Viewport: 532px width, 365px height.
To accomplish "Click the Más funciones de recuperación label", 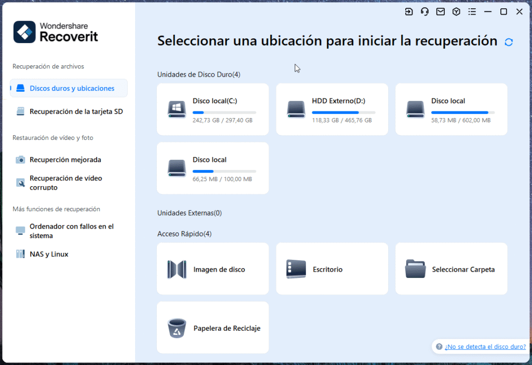I will point(56,209).
